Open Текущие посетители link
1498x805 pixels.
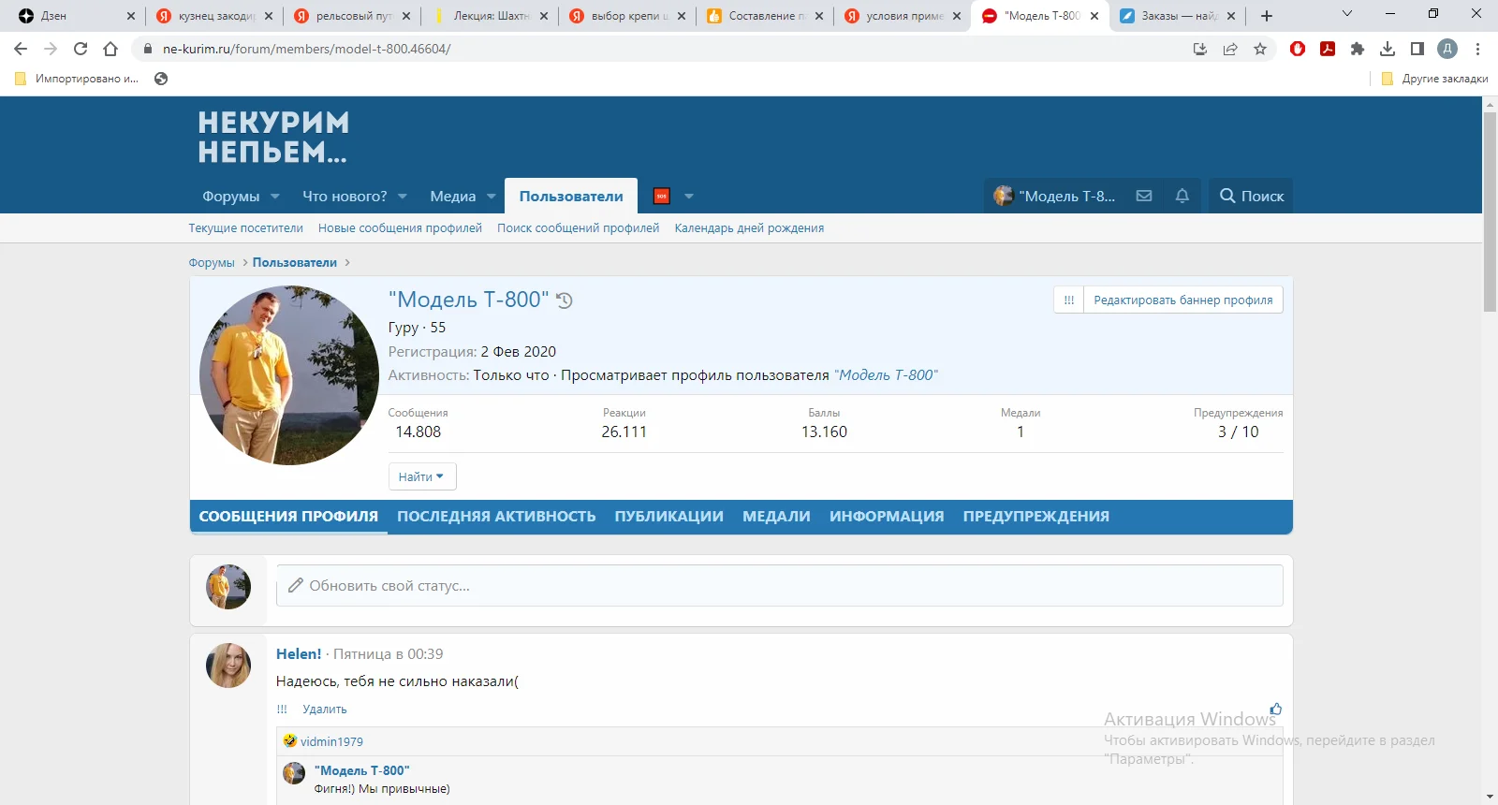[x=246, y=228]
